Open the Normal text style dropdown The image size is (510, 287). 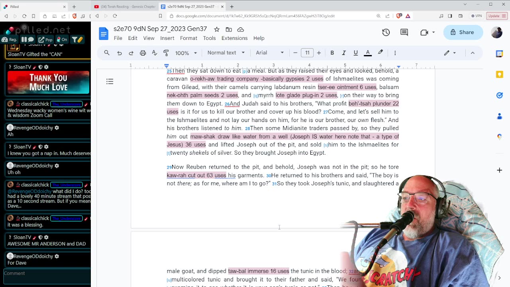(x=226, y=53)
